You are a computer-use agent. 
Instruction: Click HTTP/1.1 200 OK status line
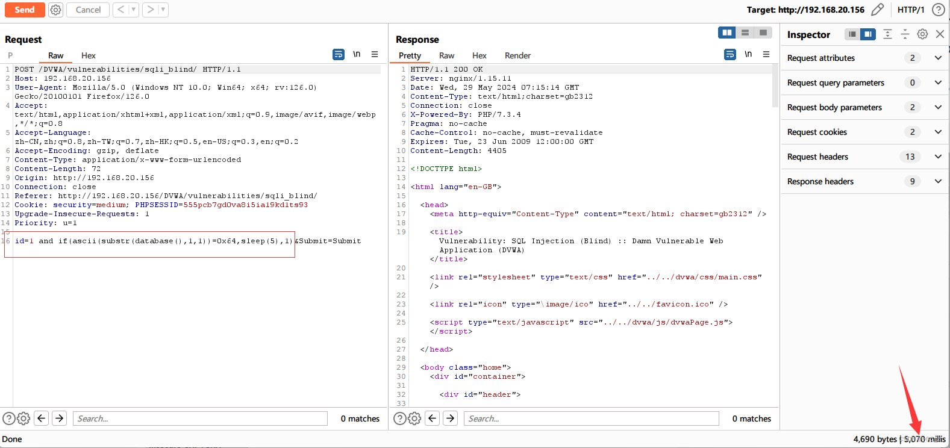point(446,69)
